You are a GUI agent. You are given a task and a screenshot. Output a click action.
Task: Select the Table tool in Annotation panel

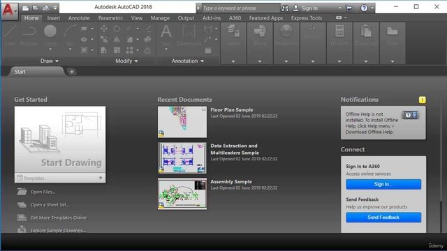[x=208, y=51]
